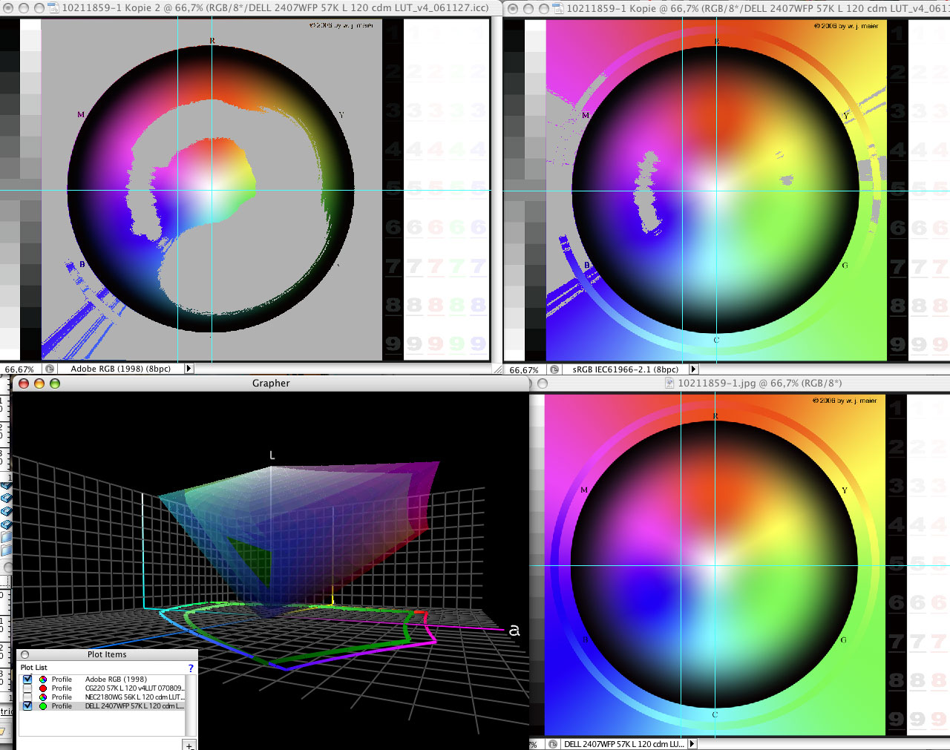The image size is (950, 750).
Task: Click document icon in 10211859-1.jpg title bar
Action: pyautogui.click(x=669, y=384)
